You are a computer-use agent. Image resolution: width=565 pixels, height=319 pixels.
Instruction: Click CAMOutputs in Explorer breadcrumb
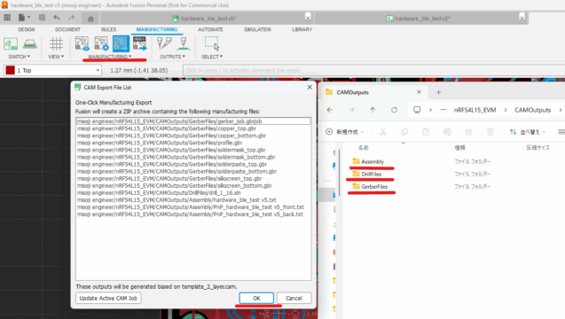[532, 110]
